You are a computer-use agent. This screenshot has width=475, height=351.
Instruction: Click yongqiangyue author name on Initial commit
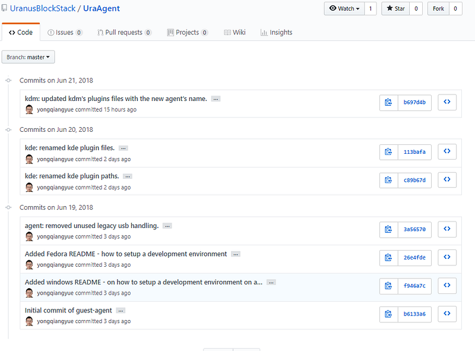tap(55, 321)
